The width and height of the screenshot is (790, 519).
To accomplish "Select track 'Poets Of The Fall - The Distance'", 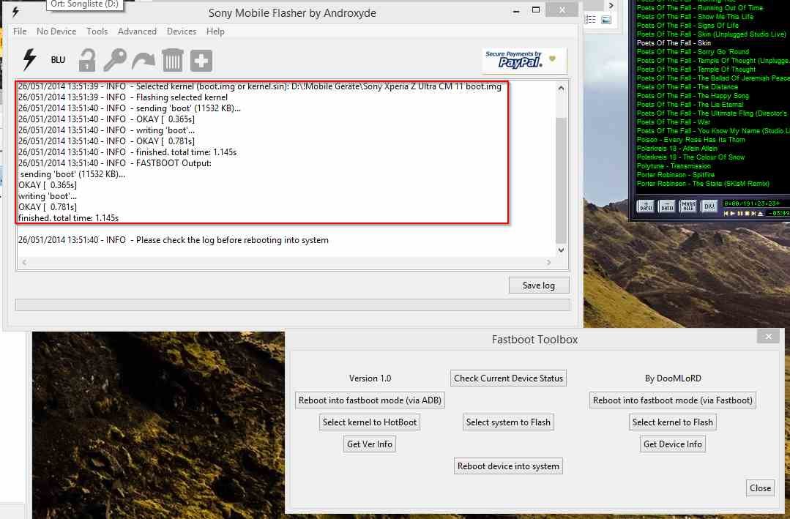I will click(687, 86).
